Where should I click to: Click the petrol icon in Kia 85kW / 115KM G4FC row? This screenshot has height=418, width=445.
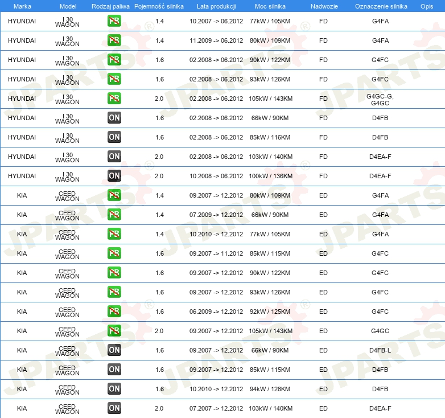114,253
